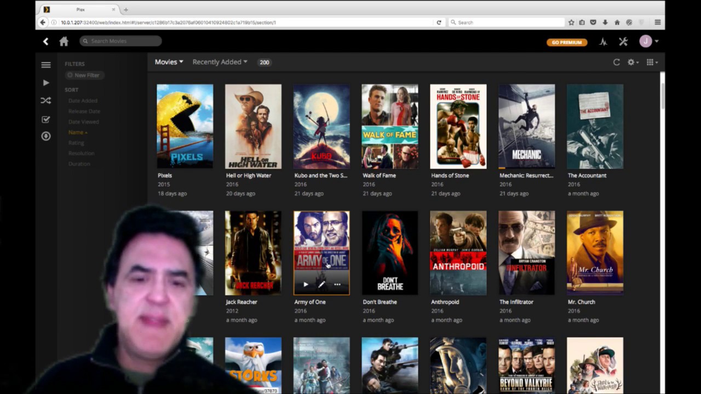Open the Kubo and the Two Strings poster
Viewport: 701px width, 394px height.
[x=321, y=126]
